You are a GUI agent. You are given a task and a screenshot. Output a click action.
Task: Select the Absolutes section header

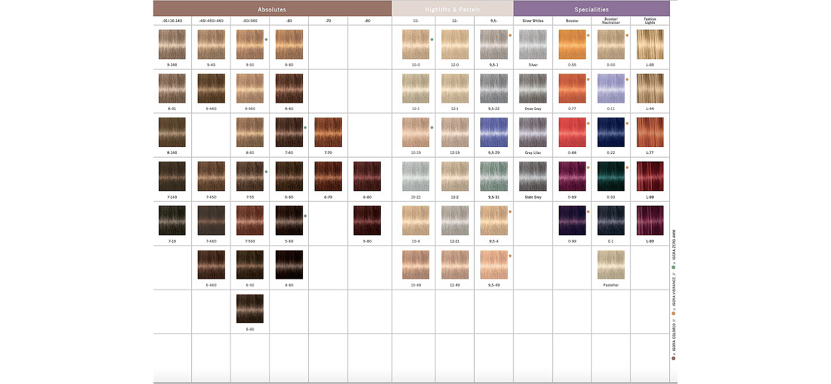pyautogui.click(x=272, y=9)
